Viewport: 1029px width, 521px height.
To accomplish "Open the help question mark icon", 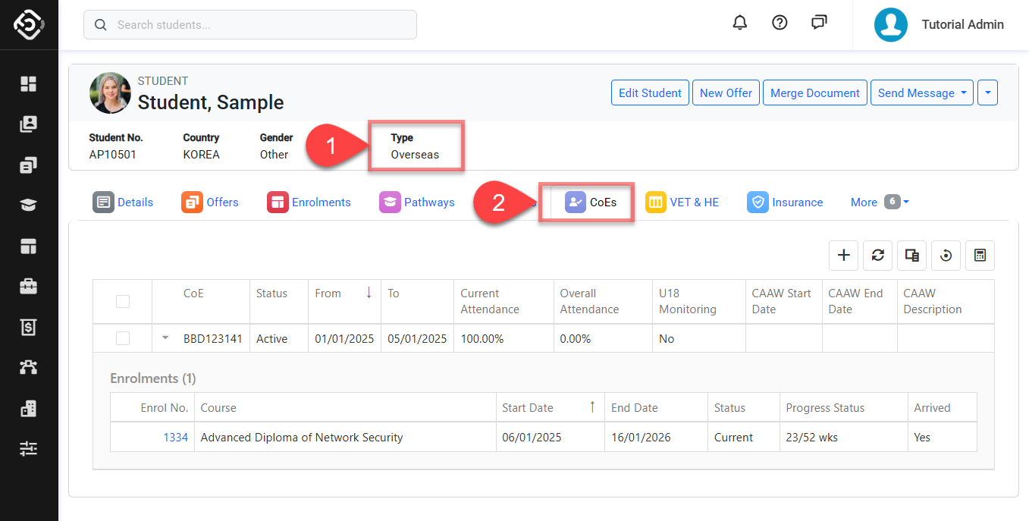I will click(x=780, y=23).
